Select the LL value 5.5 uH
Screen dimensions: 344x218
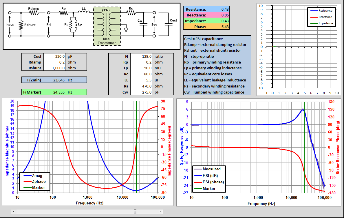[x=141, y=80]
